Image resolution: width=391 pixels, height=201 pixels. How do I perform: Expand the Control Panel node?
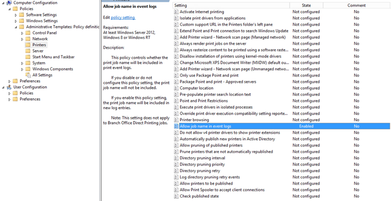coord(22,33)
